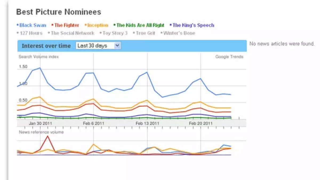
Task: Show the Winter's Bone series
Action: coord(179,33)
